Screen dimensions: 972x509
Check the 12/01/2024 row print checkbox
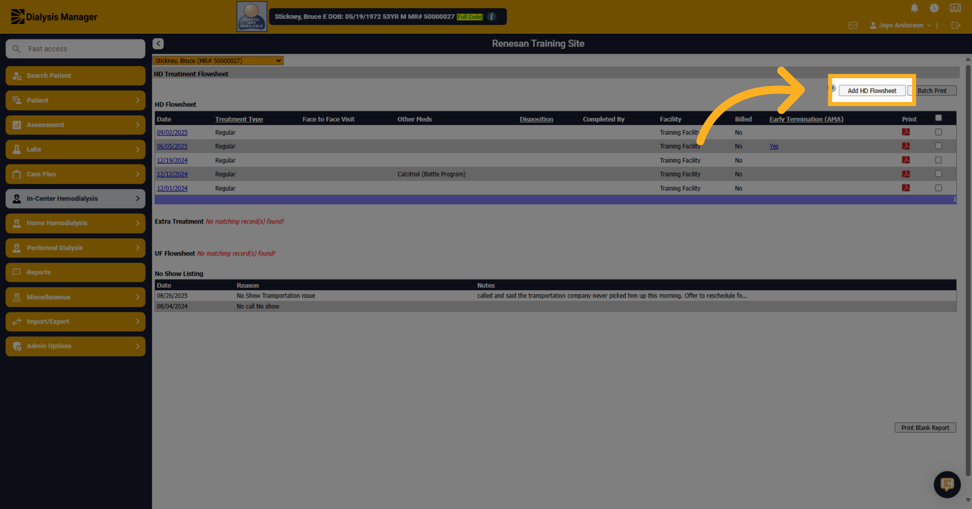click(938, 188)
